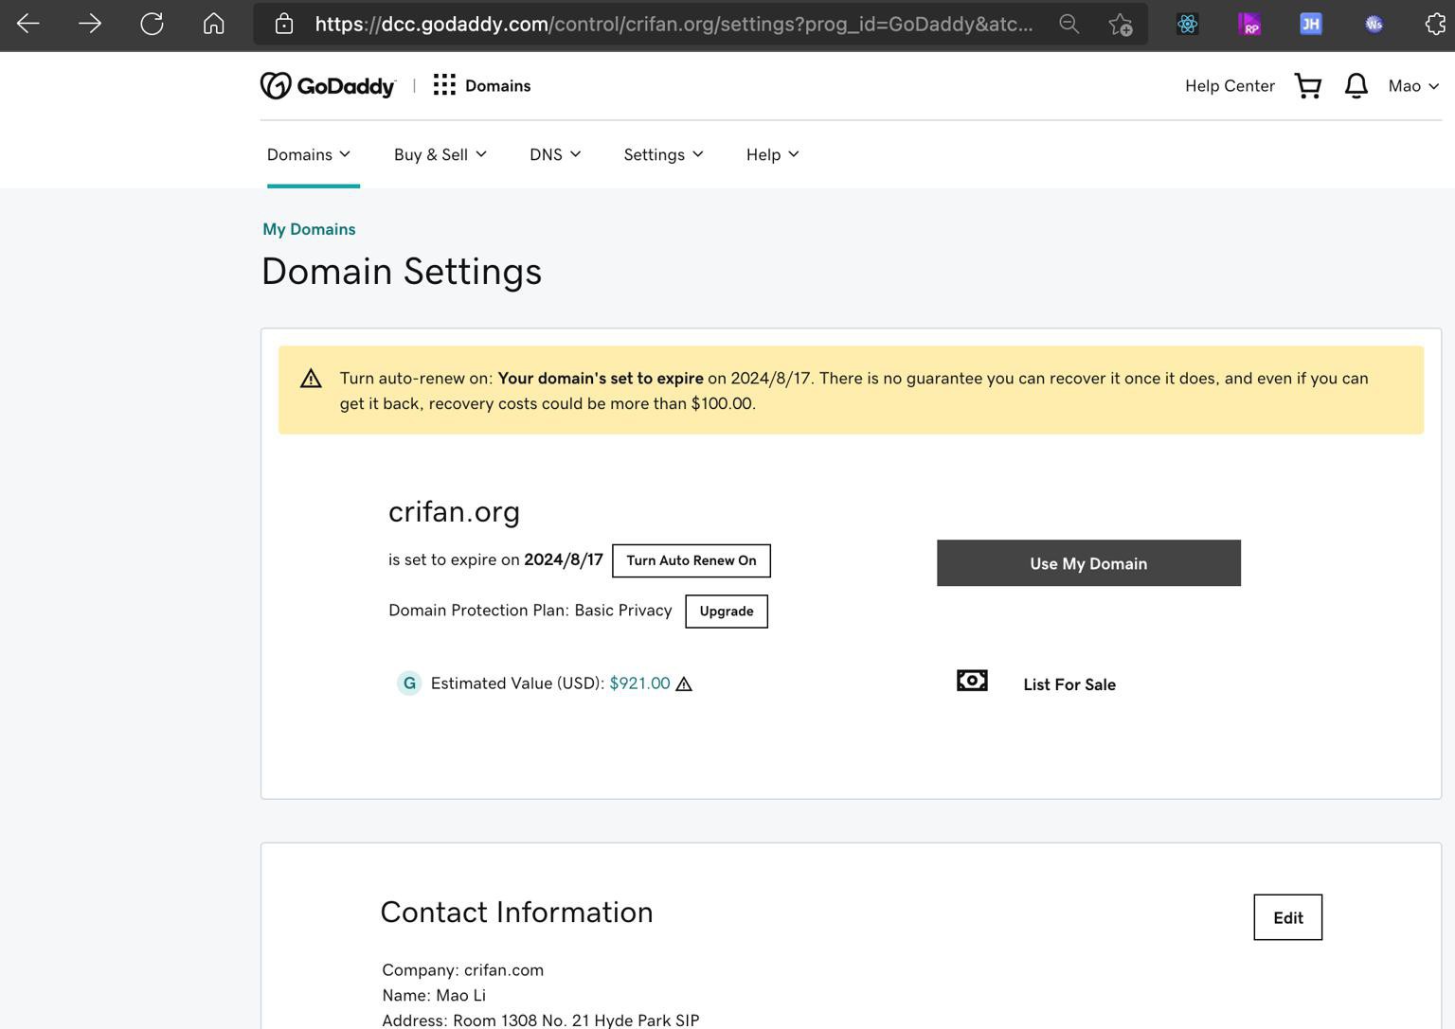Click the Domains label in header
This screenshot has width=1455, height=1029.
point(497,86)
